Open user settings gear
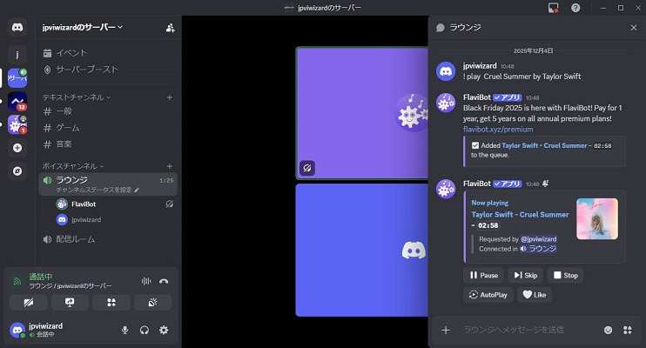Image resolution: width=646 pixels, height=348 pixels. (x=164, y=330)
